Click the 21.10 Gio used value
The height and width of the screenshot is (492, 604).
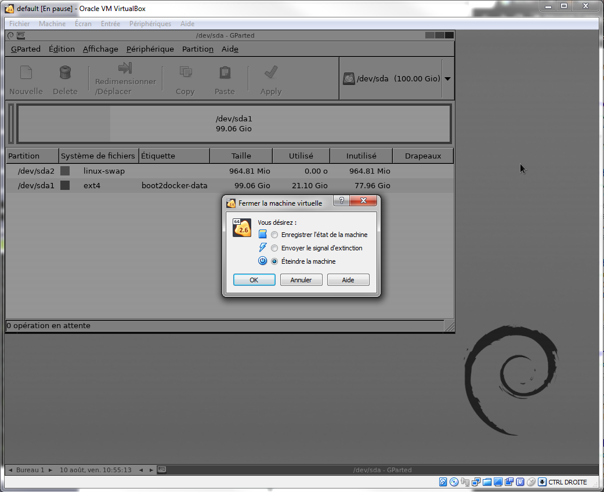[x=310, y=185]
